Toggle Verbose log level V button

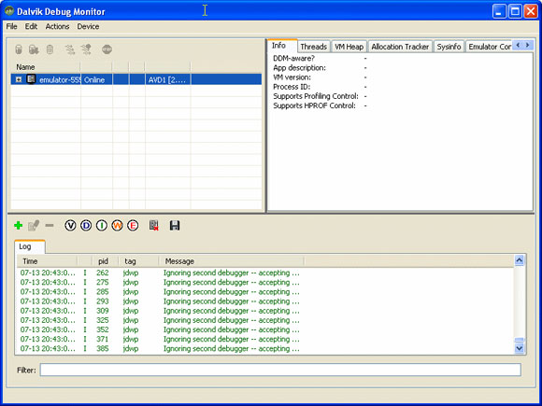pyautogui.click(x=70, y=226)
